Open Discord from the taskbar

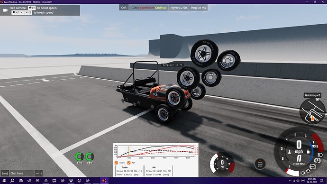click(x=21, y=181)
